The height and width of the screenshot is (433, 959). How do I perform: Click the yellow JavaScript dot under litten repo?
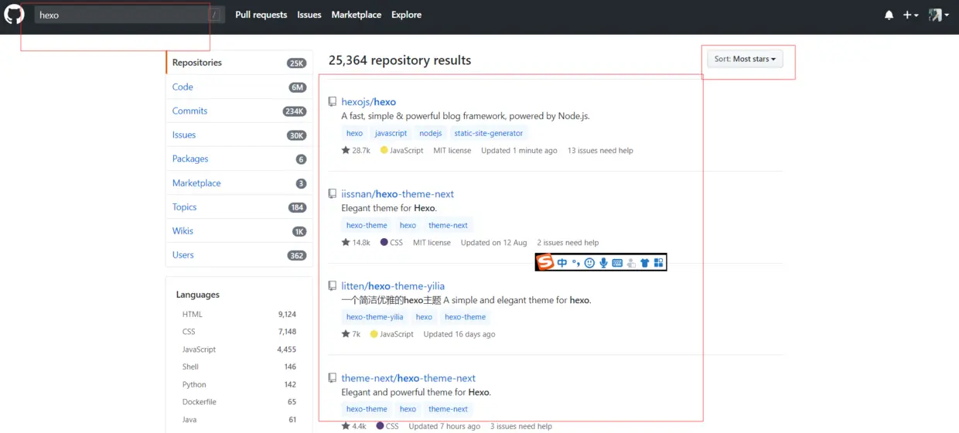tap(374, 335)
